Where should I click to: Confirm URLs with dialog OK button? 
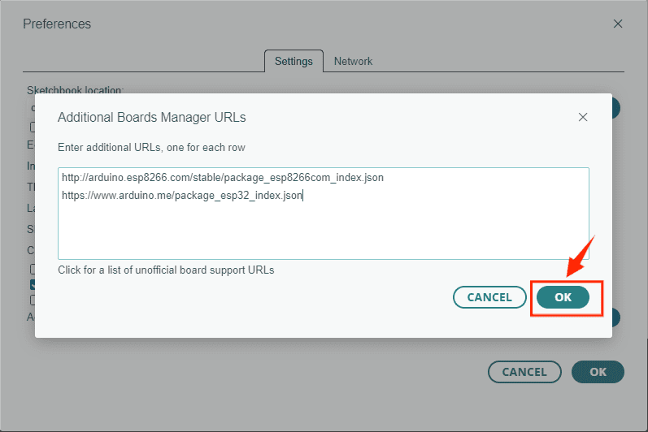pos(563,297)
